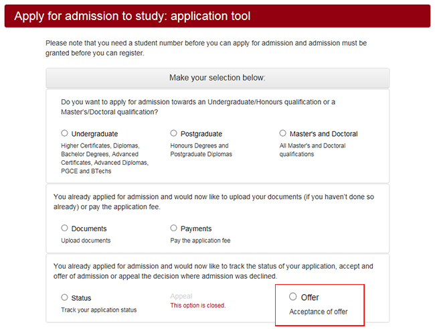Click the 'Make your selection below:' header bar
This screenshot has height=329, width=435.
[x=217, y=78]
